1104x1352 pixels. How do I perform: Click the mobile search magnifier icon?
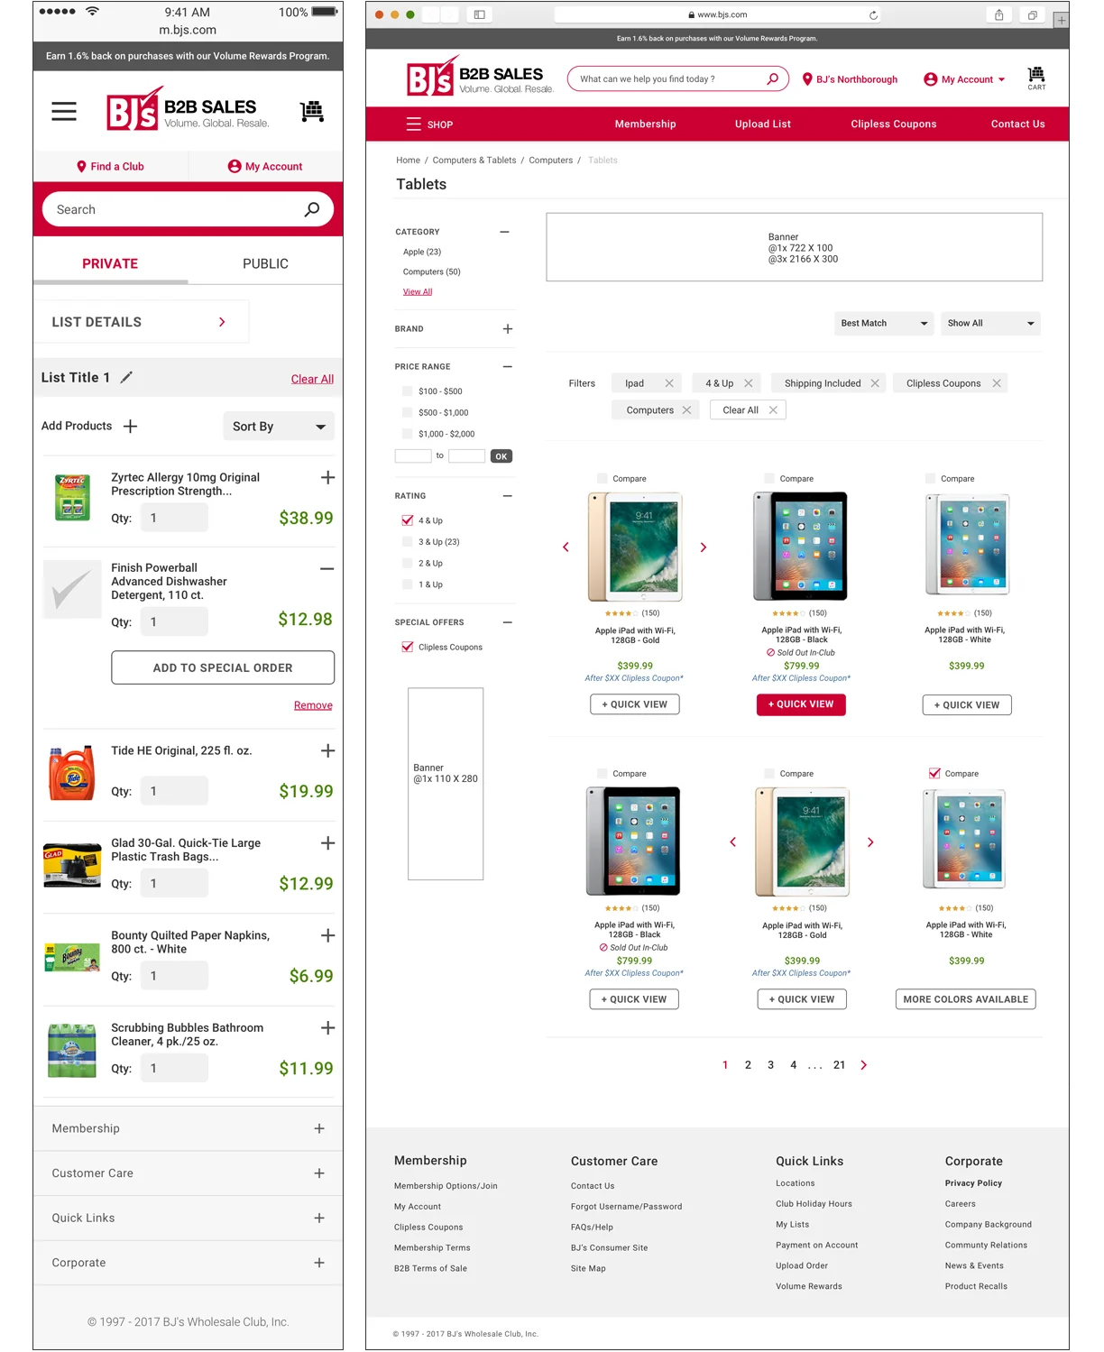pos(312,209)
